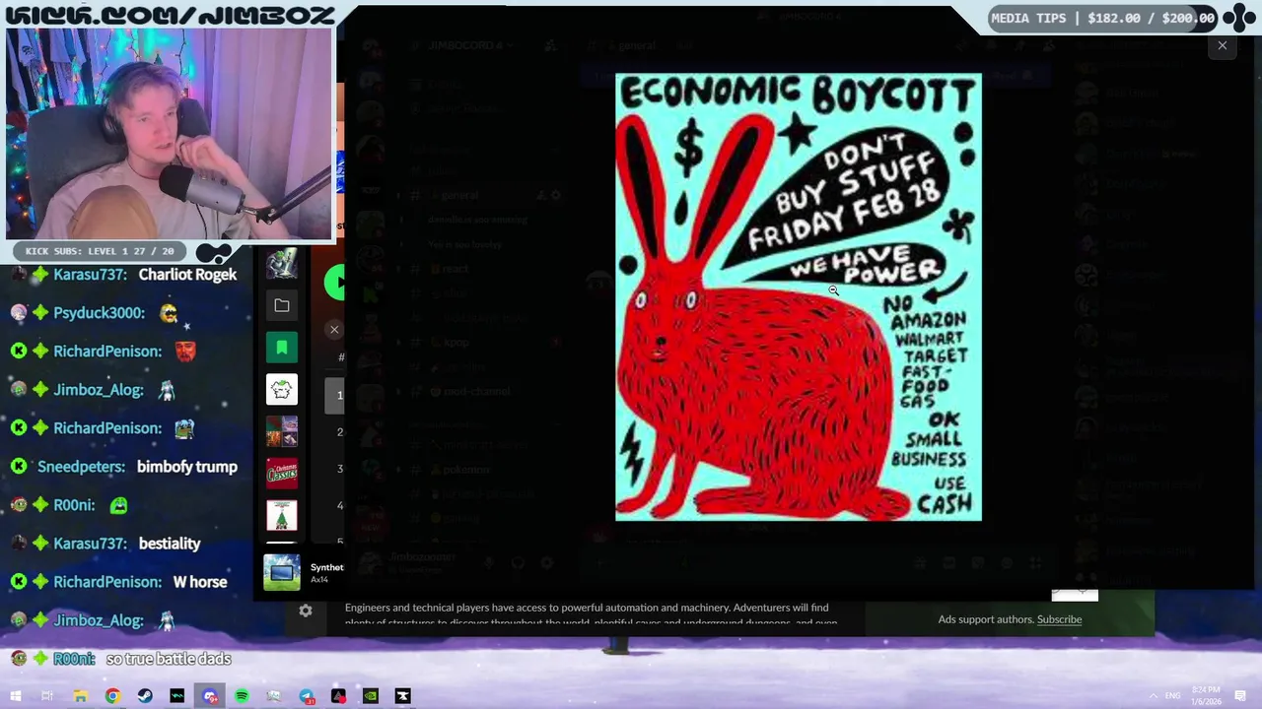Open the settings gear beside the mod description

pos(306,612)
